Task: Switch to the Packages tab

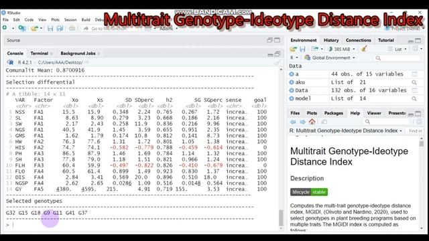Action: (x=334, y=113)
